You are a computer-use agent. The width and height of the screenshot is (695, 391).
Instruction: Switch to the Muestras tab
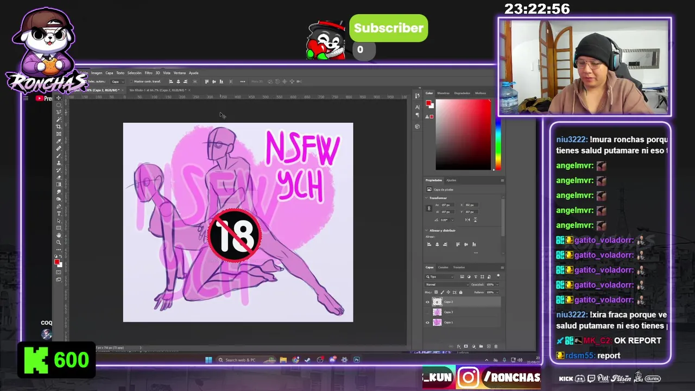pos(444,93)
